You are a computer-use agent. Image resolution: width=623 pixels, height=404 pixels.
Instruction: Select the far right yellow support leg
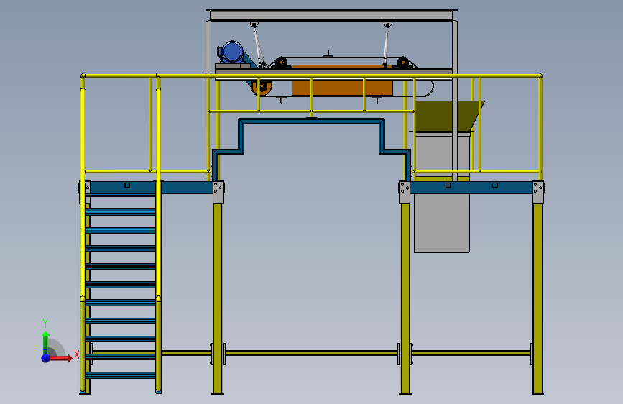click(538, 298)
